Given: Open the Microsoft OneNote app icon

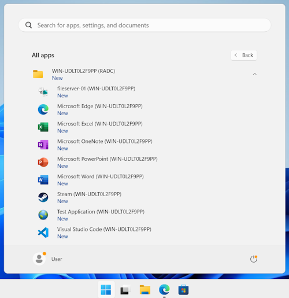Looking at the screenshot, I should (43, 145).
